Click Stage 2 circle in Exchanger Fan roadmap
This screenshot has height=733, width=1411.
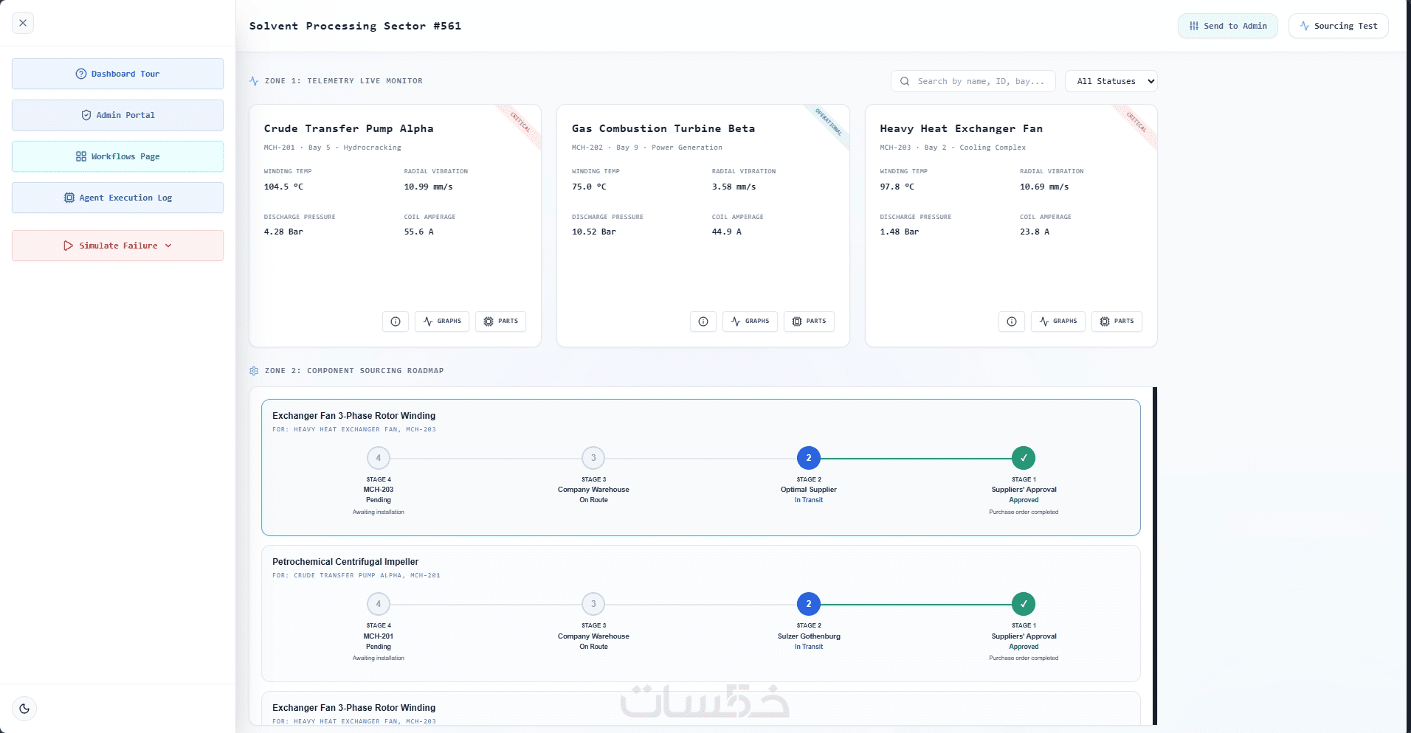tap(809, 458)
